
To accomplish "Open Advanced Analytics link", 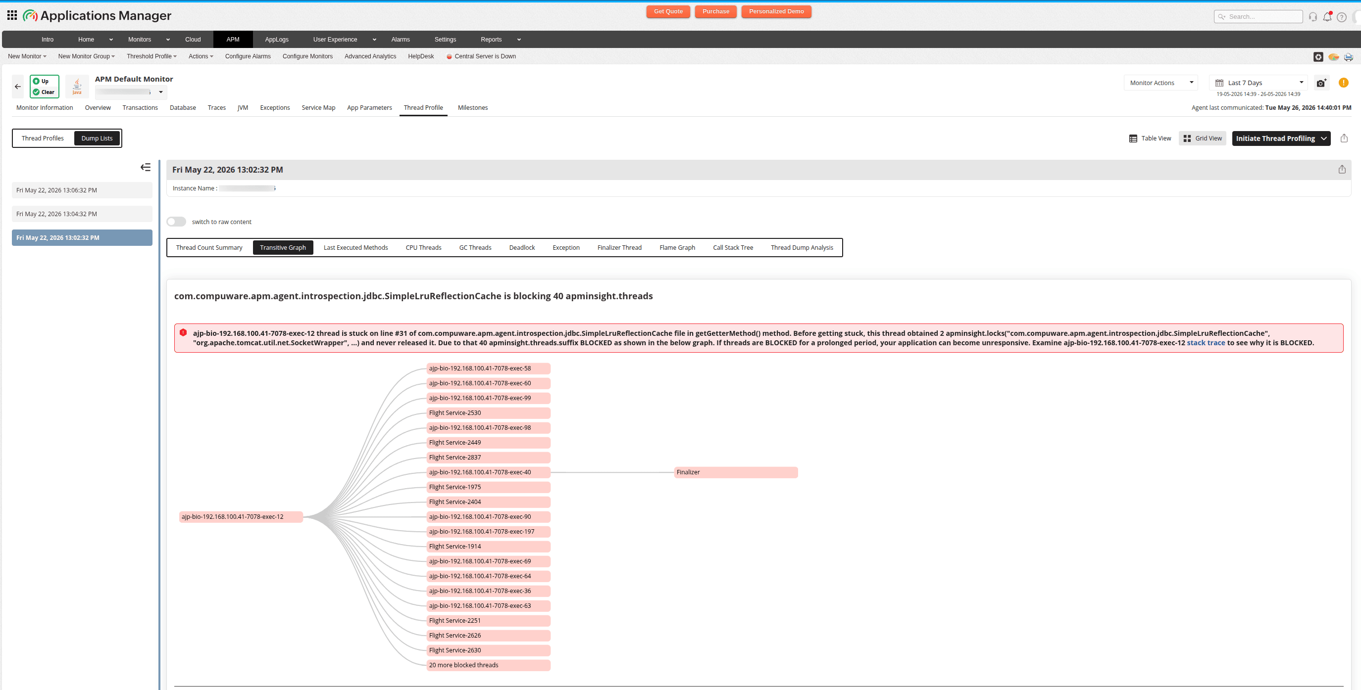I will [370, 56].
